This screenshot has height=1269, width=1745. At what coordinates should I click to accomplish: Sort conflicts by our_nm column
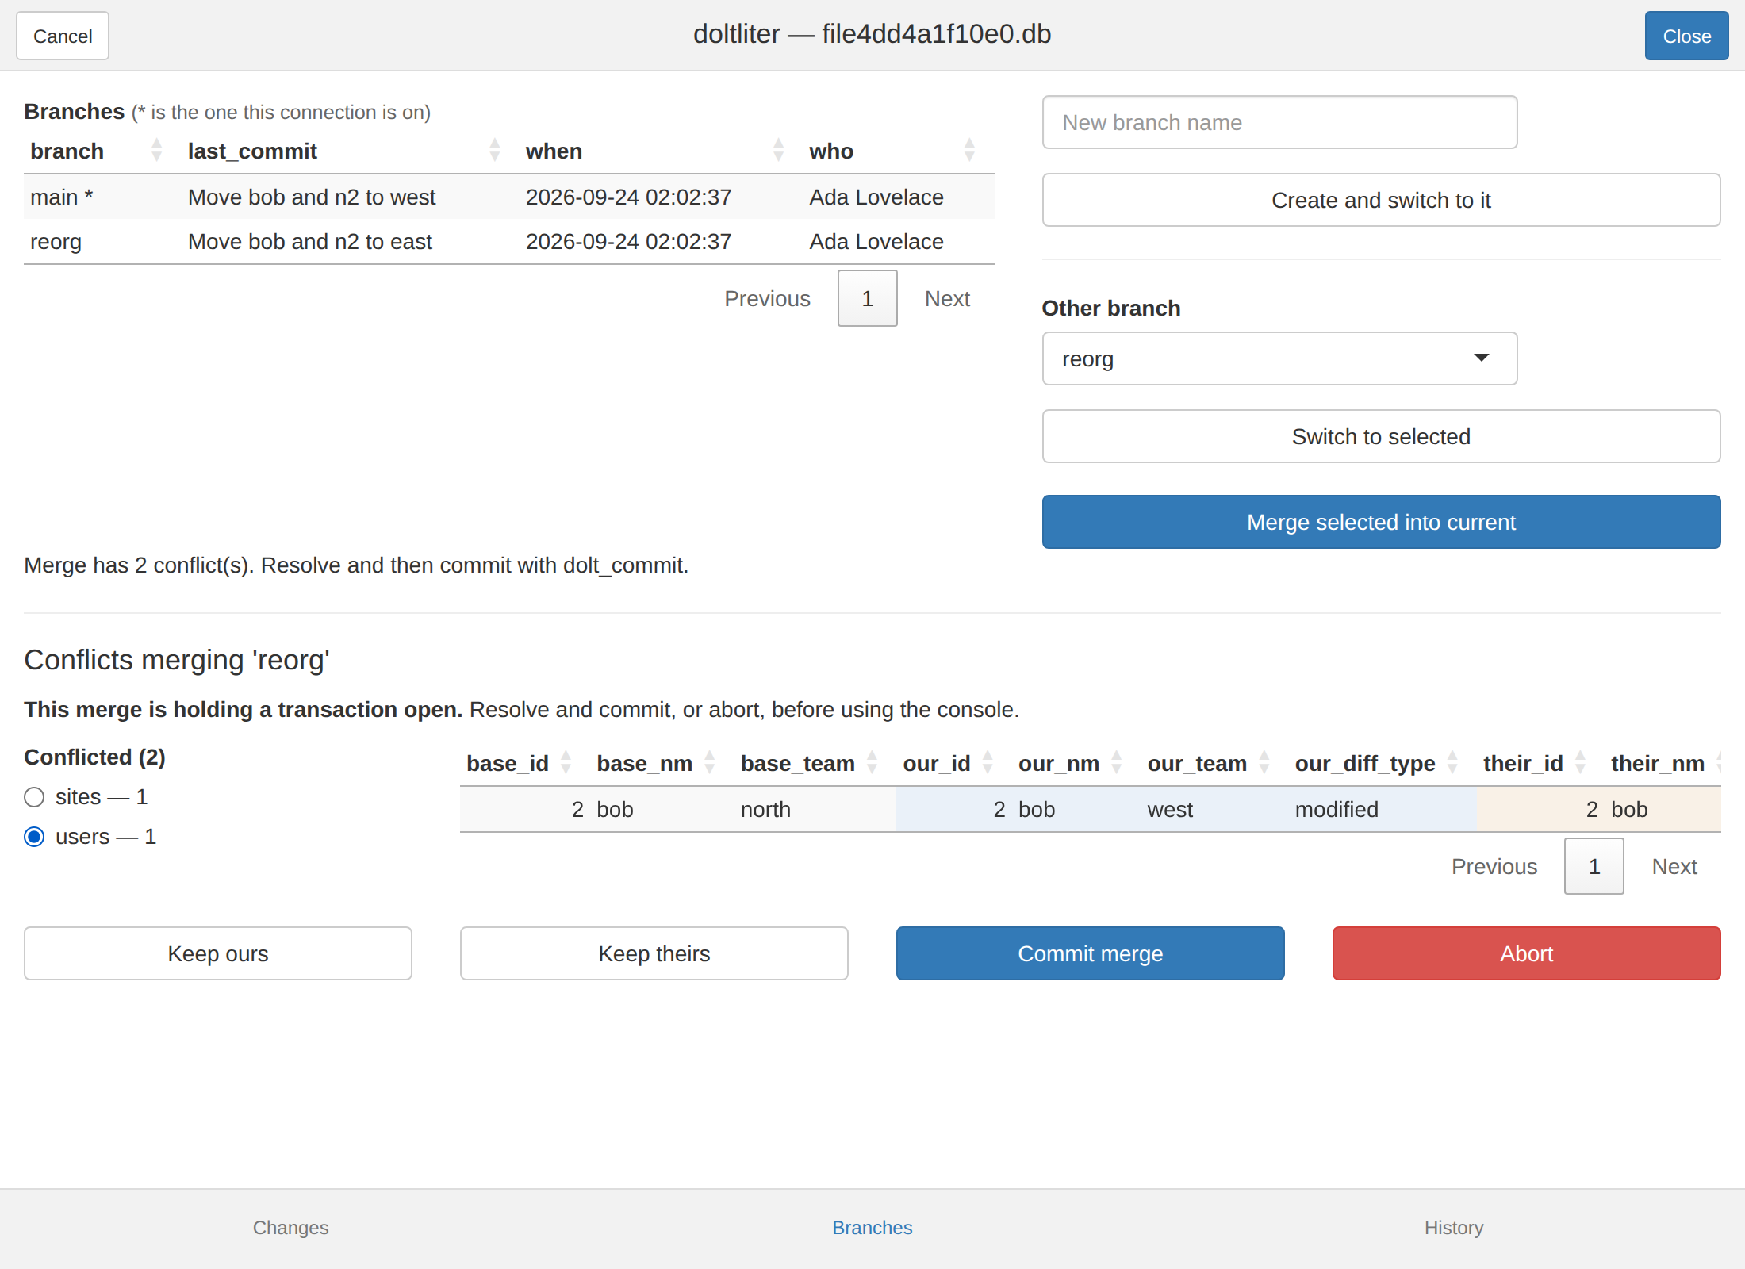(x=1076, y=763)
